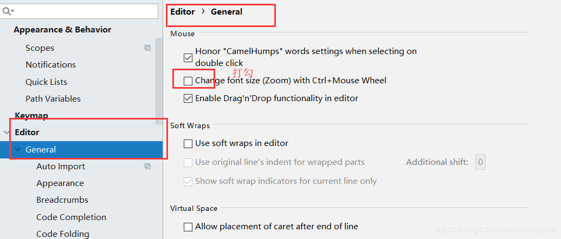Viewport: 561px width, 239px height.
Task: Collapse the Editor section chevron
Action: pyautogui.click(x=6, y=132)
